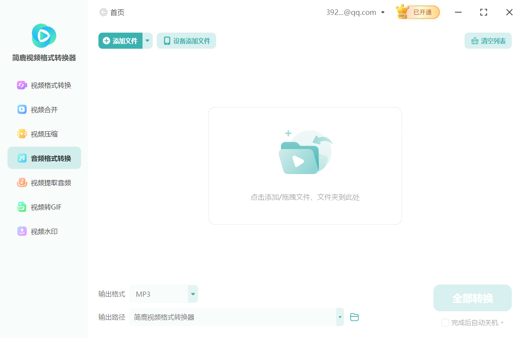Expand the 输出路径 path dropdown
The height and width of the screenshot is (338, 522).
click(339, 317)
